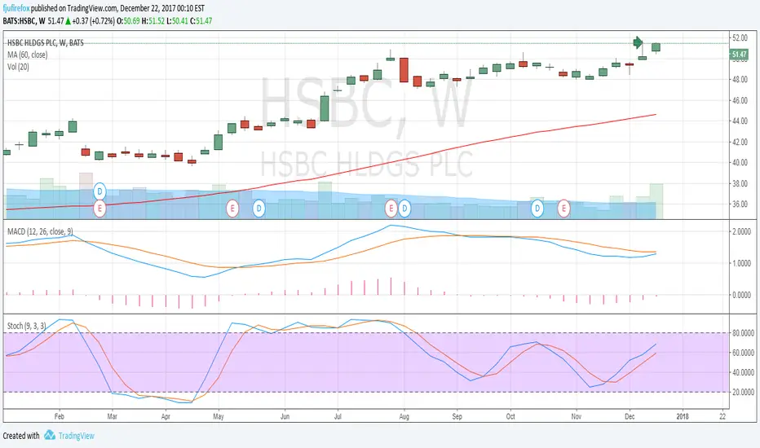Screen dimensions: 760x448
Task: Click the 20.0000 stochastic axis label
Action: point(743,392)
